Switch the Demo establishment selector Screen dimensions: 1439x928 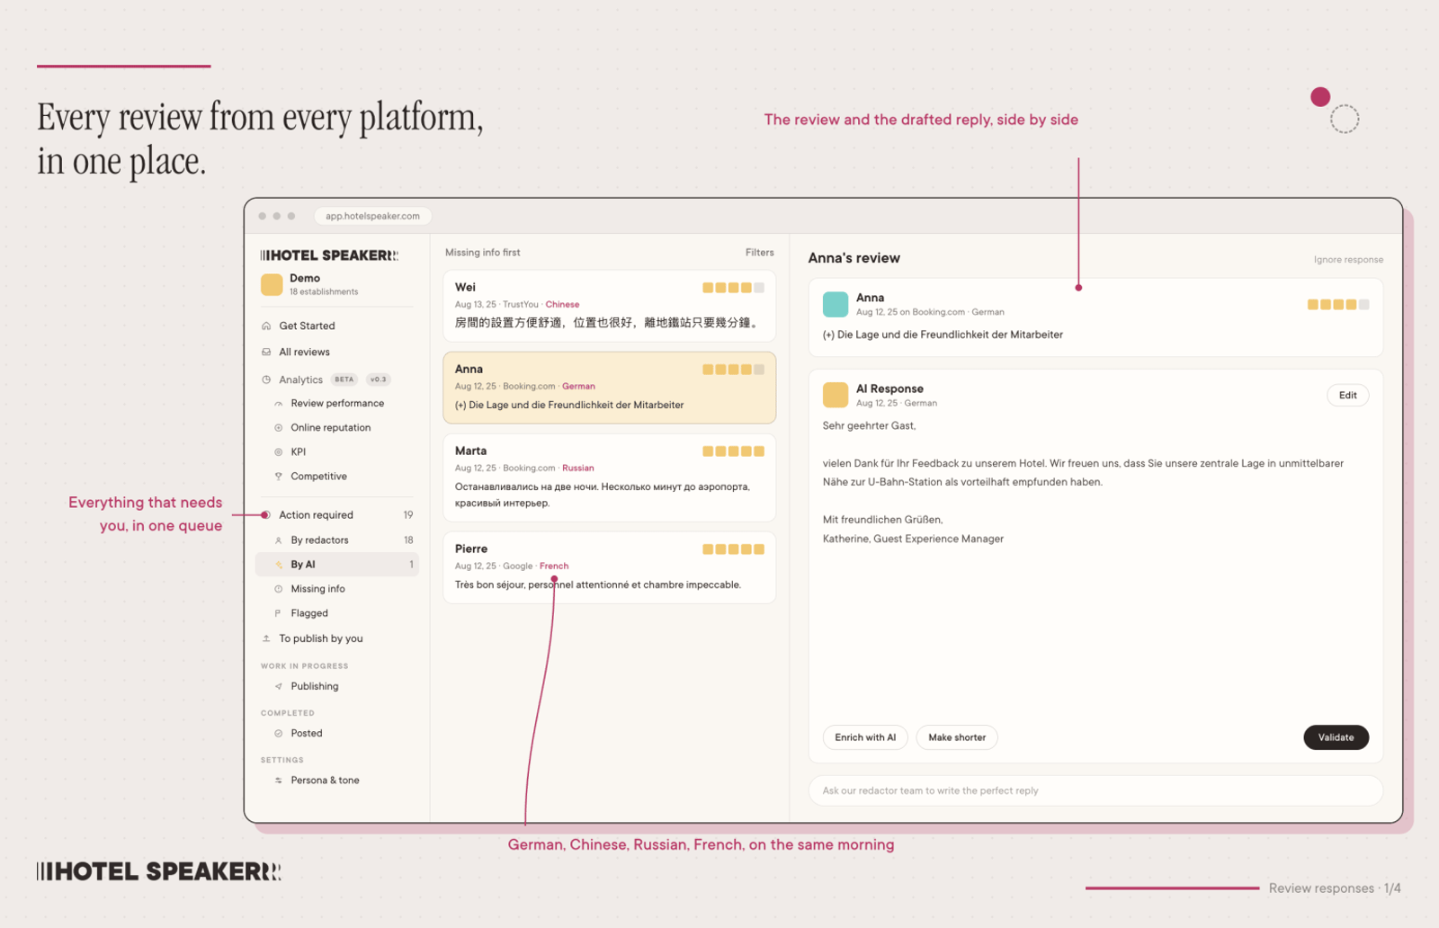(x=336, y=285)
